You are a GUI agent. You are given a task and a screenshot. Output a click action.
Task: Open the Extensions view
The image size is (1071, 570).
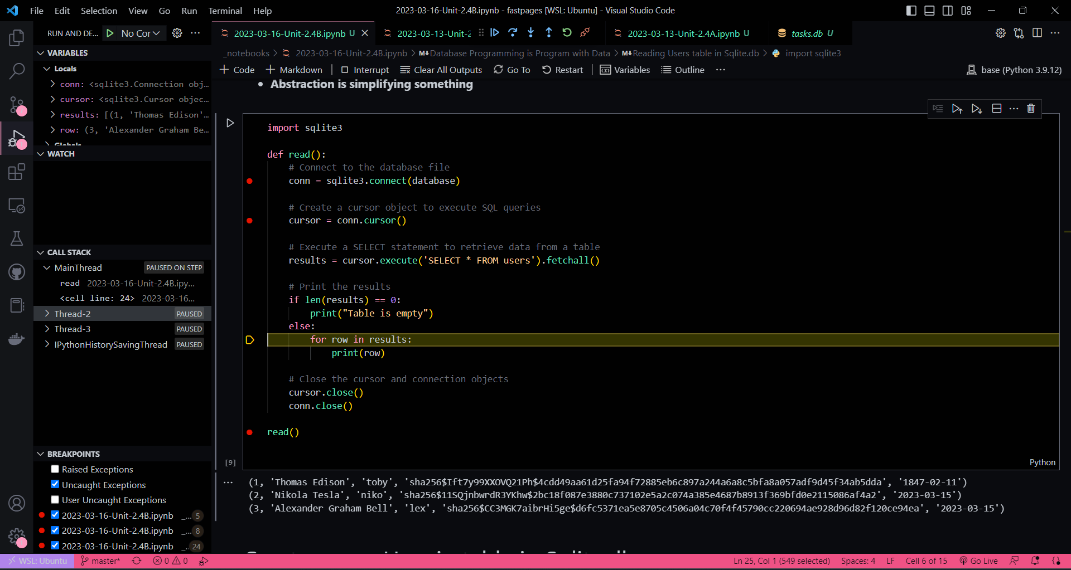(17, 172)
